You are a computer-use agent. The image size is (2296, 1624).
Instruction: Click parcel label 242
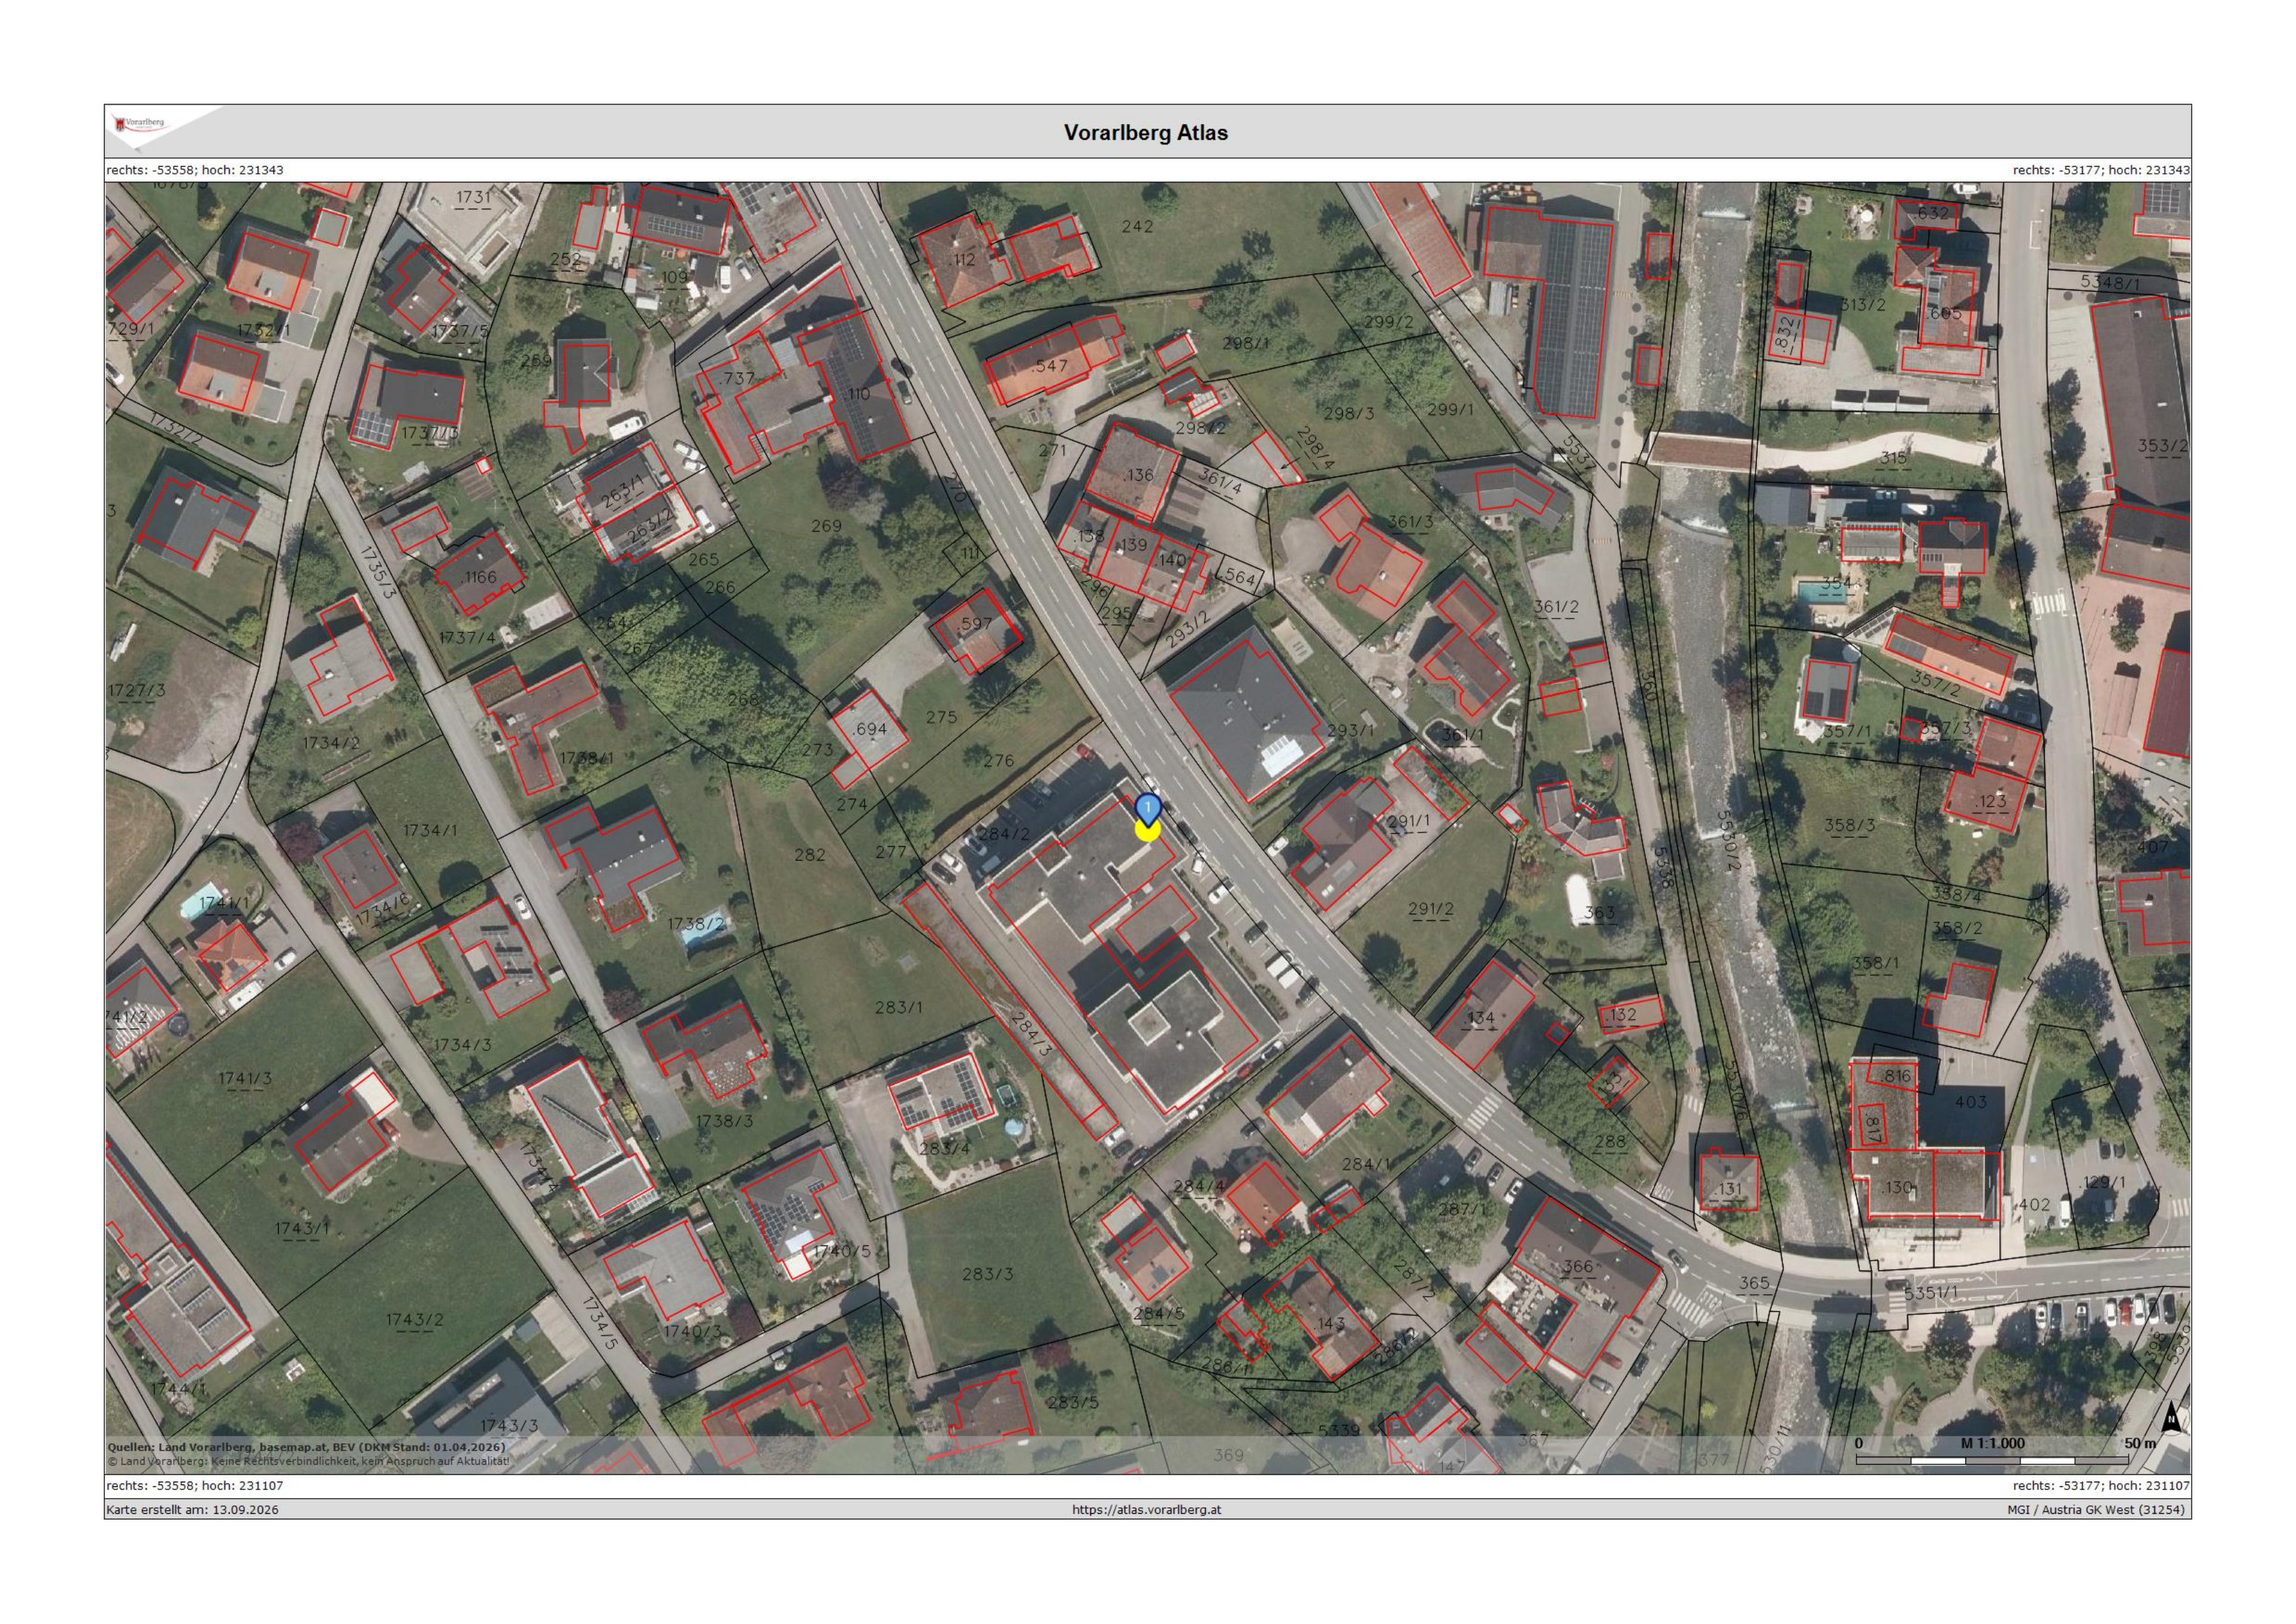1137,226
